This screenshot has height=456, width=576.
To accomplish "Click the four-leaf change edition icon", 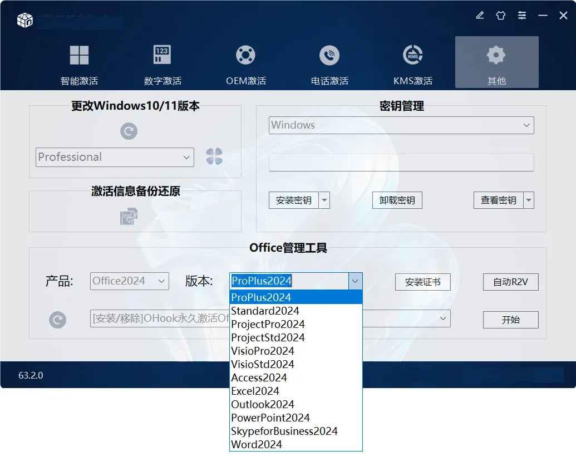I will [x=214, y=156].
